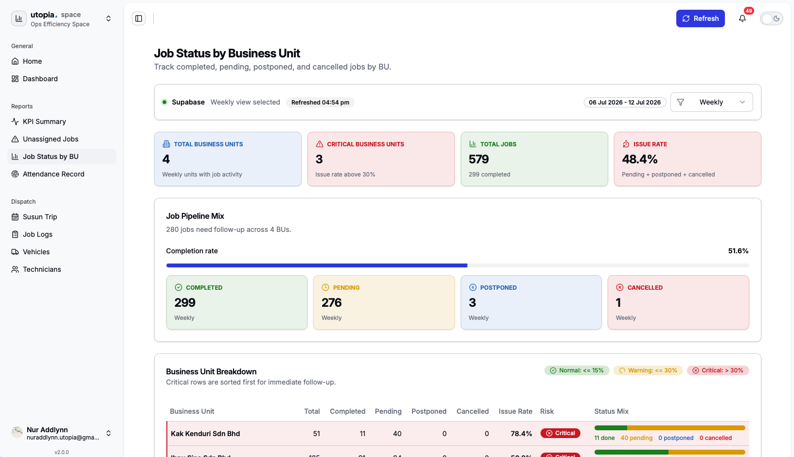Viewport: 794px width, 457px height.
Task: Click the Completed checkmark icon
Action: coord(179,287)
